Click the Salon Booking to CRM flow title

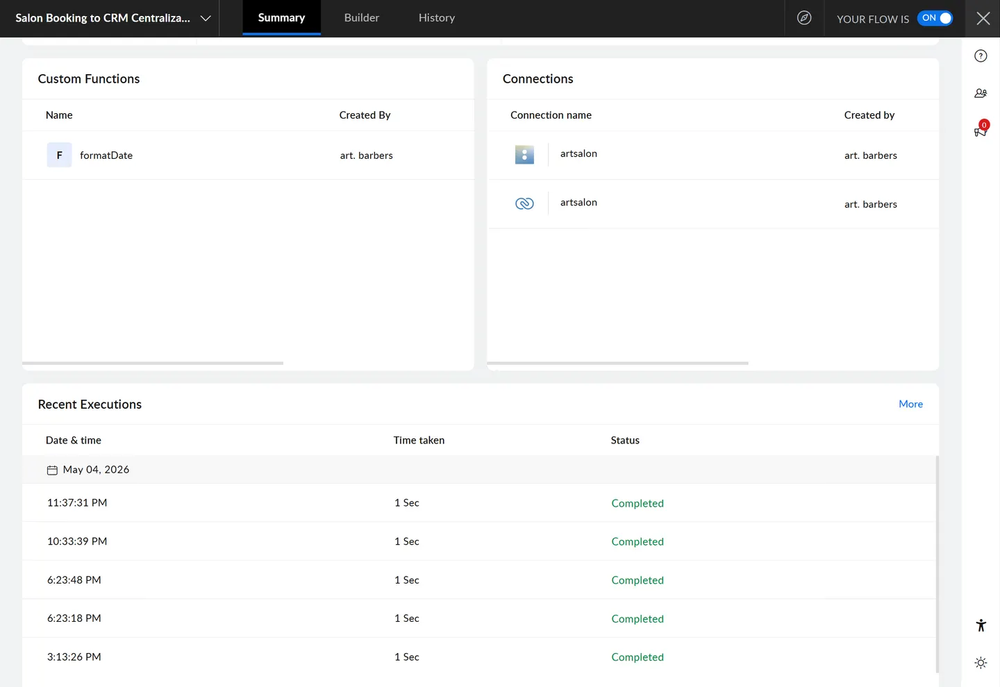(103, 18)
